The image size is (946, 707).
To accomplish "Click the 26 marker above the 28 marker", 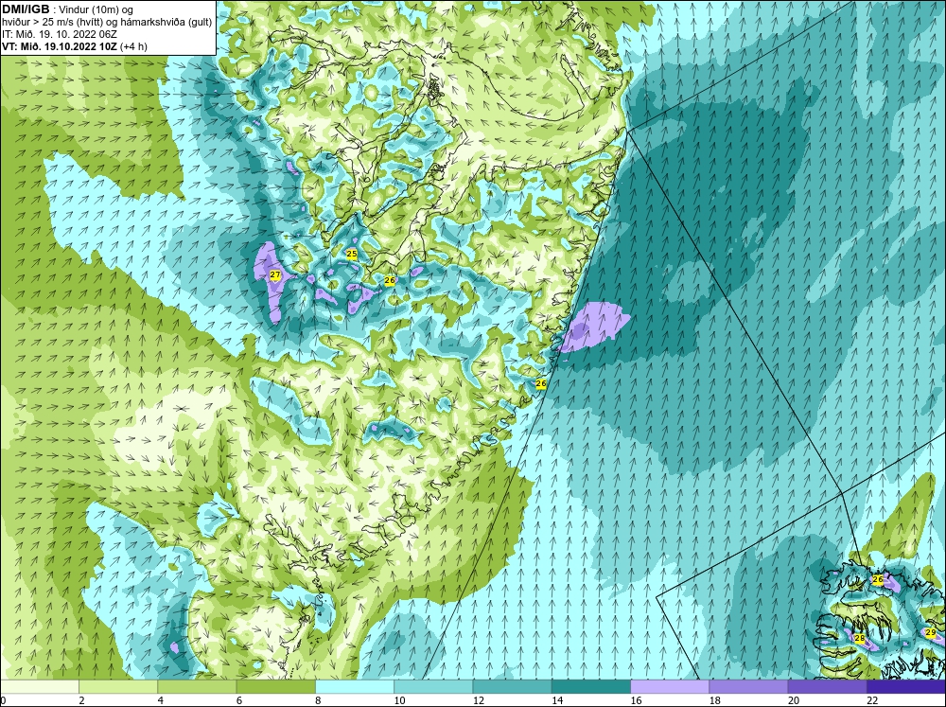I will pyautogui.click(x=879, y=579).
